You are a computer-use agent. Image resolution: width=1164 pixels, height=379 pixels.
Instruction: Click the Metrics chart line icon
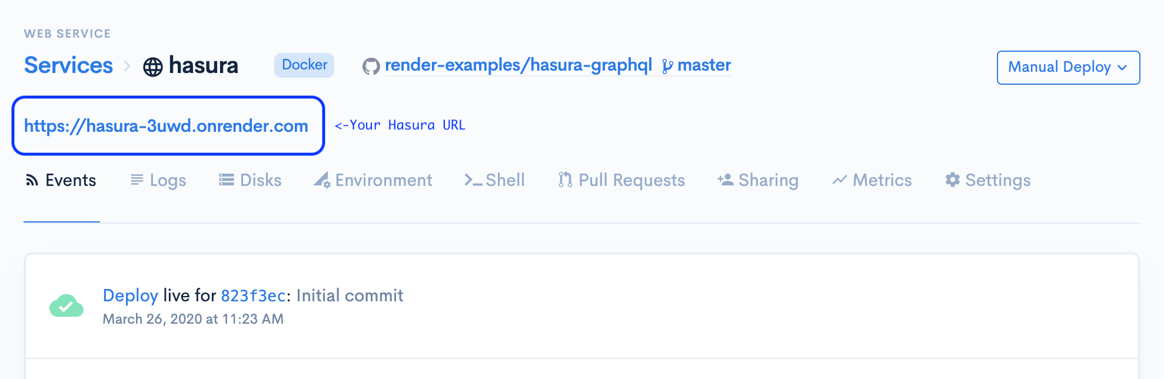click(839, 180)
